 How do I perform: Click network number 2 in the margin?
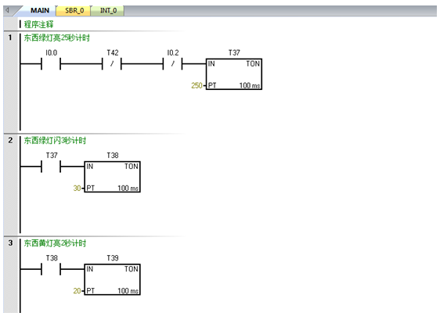(x=10, y=140)
